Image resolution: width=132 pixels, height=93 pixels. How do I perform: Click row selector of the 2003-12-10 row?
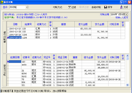click(8, 29)
